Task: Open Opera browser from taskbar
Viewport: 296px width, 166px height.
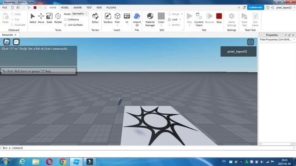Action: (49, 162)
